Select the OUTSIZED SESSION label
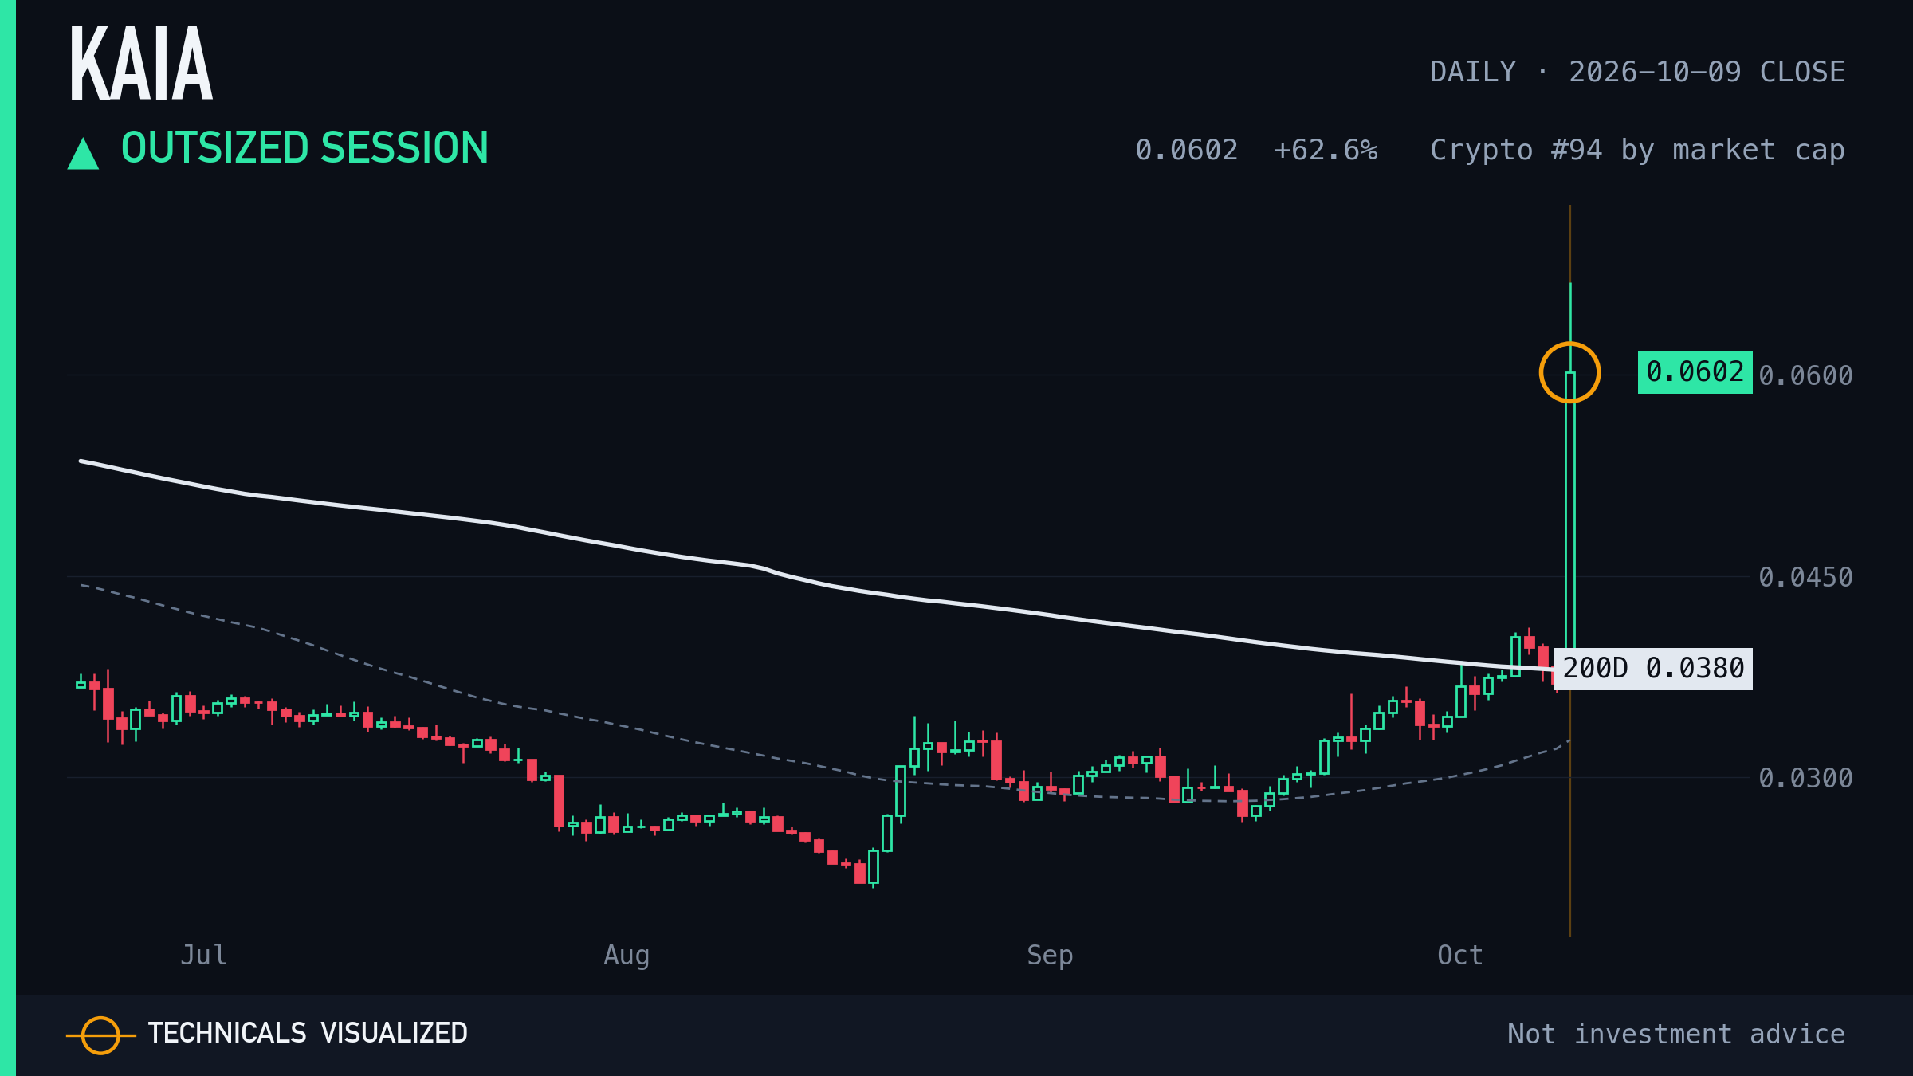This screenshot has width=1913, height=1076. pyautogui.click(x=304, y=148)
